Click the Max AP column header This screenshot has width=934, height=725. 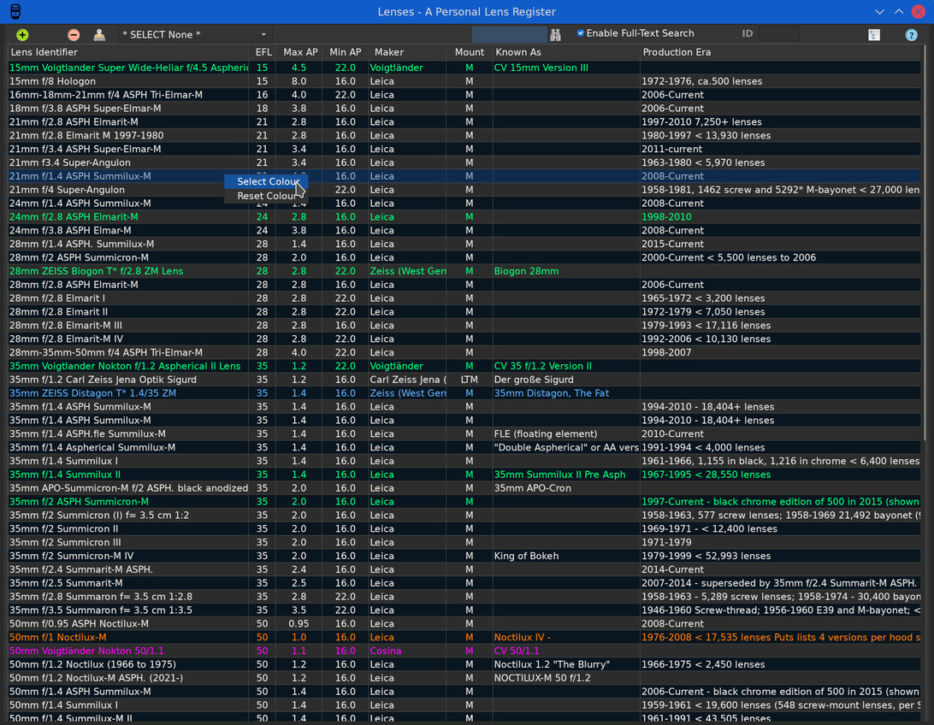click(x=299, y=52)
